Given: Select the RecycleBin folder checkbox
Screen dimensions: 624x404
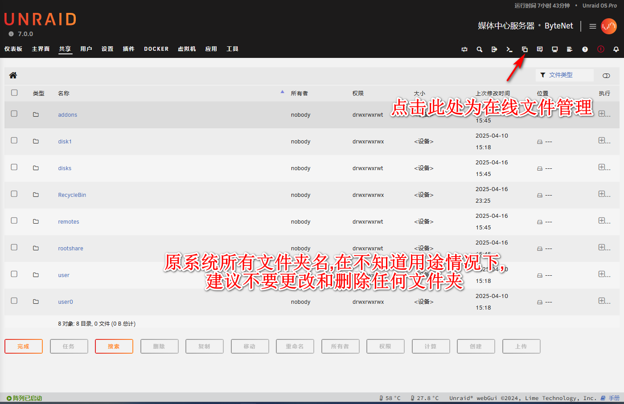Looking at the screenshot, I should (14, 194).
